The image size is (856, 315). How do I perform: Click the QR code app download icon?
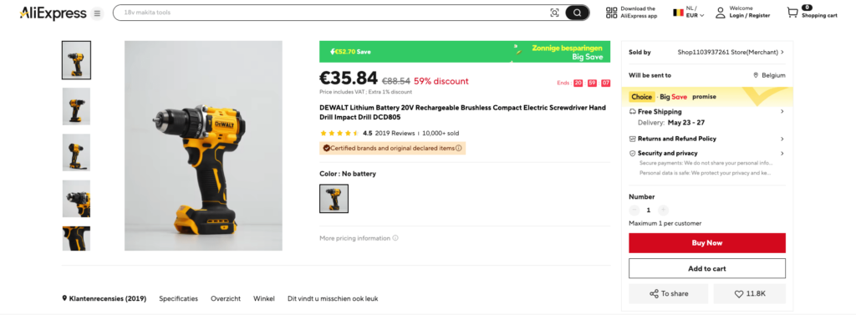611,13
